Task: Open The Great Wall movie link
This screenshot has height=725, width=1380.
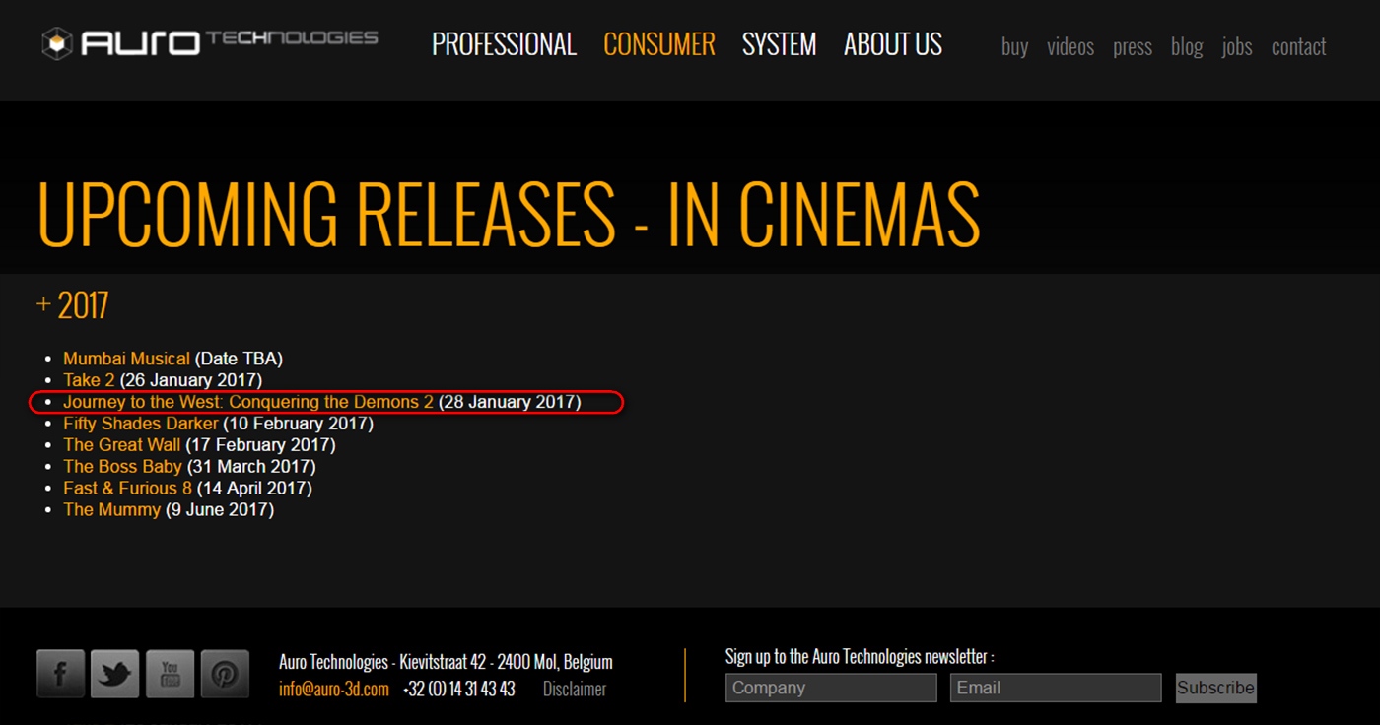Action: 122,445
